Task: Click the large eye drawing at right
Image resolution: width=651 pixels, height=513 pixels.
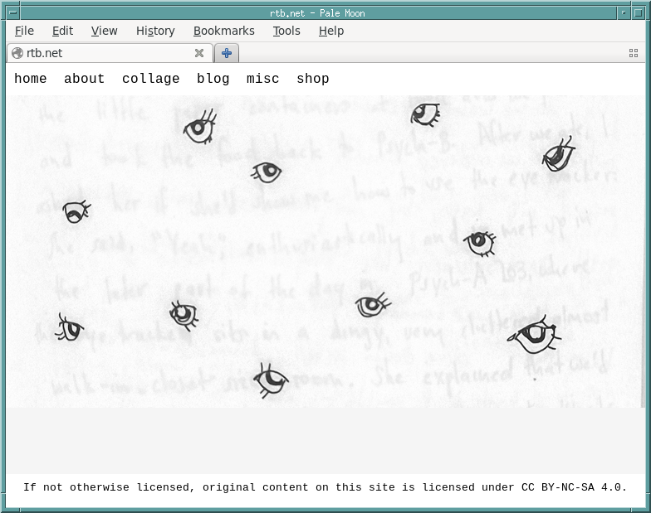Action: click(533, 335)
